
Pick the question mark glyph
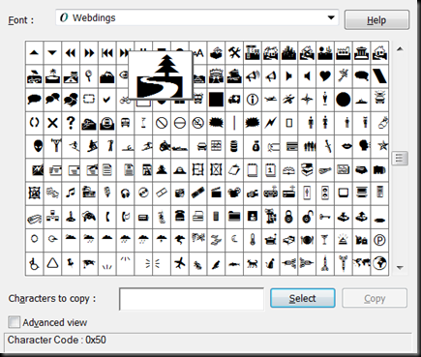pyautogui.click(x=71, y=123)
